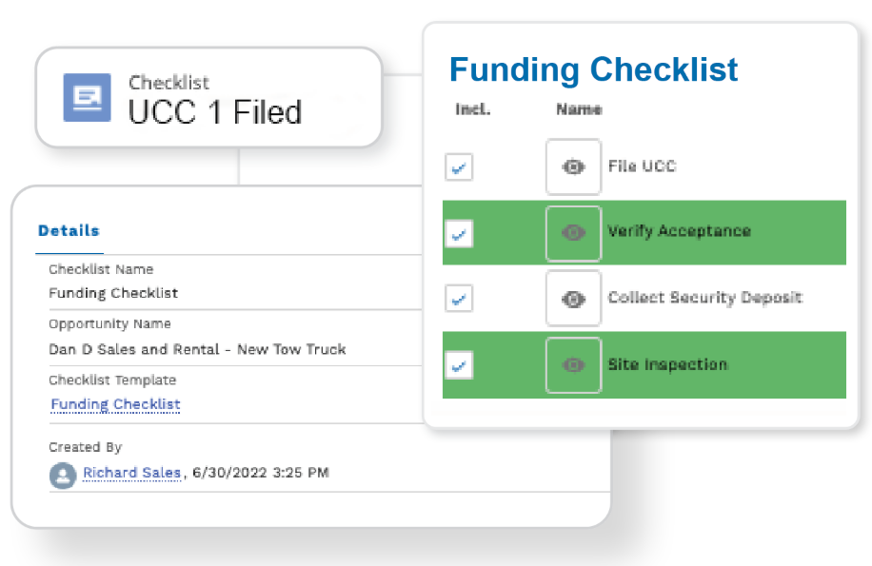Screen dimensions: 872x566
Task: Click the eye icon beside Verify Acceptance
Action: tap(573, 232)
